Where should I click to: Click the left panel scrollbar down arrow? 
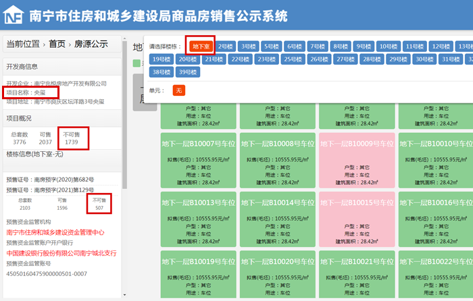pos(124,295)
